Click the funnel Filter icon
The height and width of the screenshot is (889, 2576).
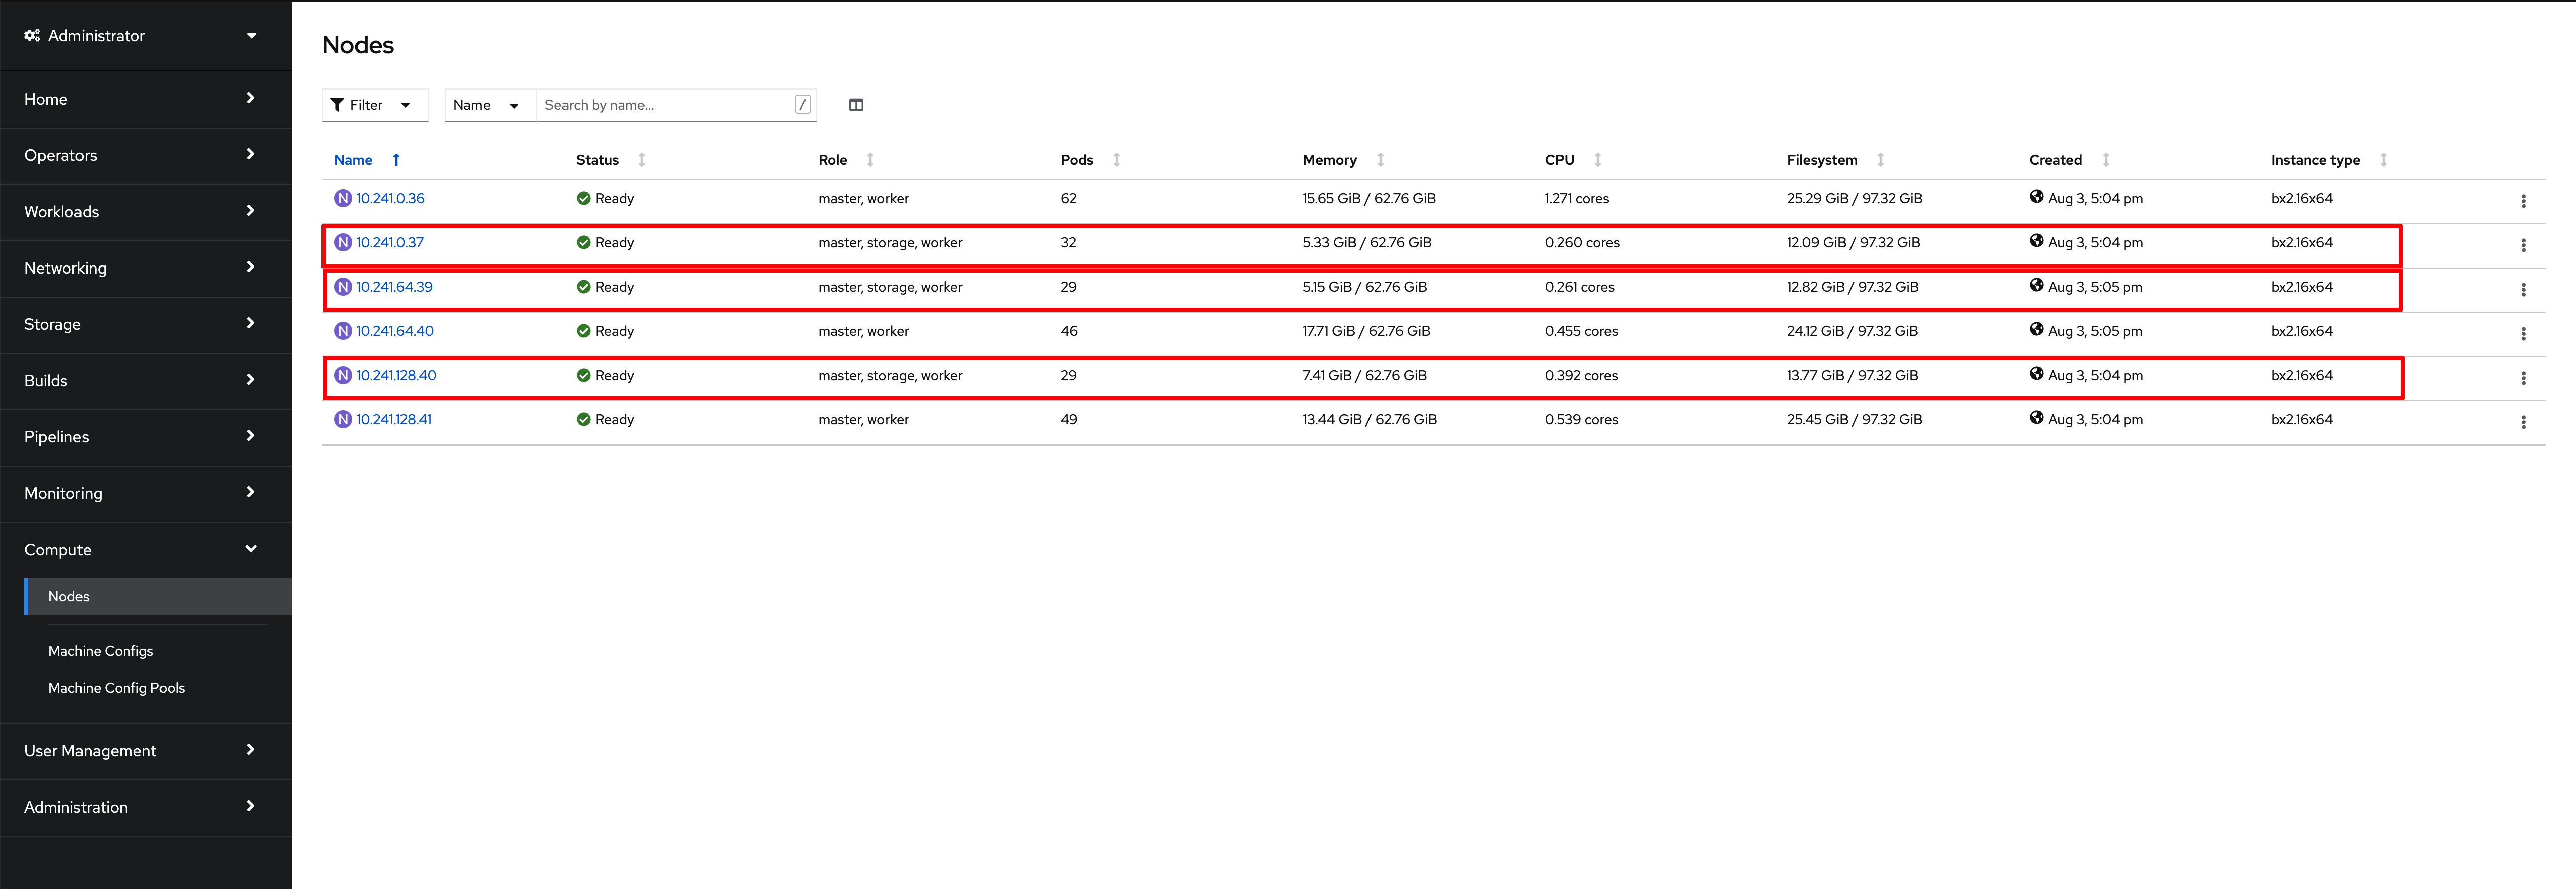(x=337, y=105)
